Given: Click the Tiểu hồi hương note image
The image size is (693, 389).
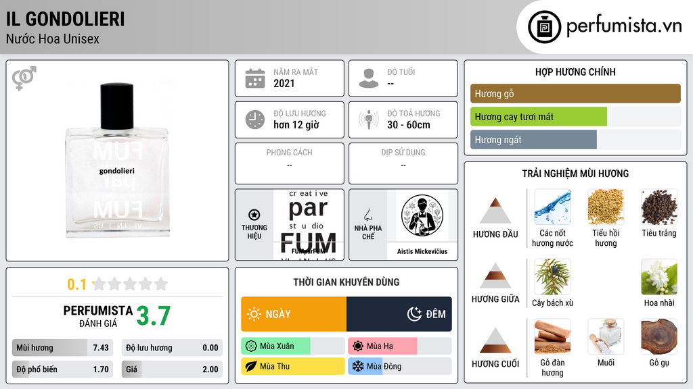Looking at the screenshot, I should click(606, 207).
